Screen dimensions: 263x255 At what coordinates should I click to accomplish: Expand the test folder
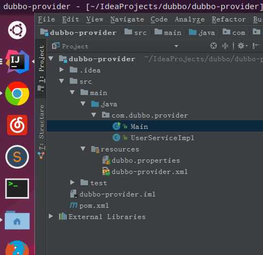pos(72,183)
